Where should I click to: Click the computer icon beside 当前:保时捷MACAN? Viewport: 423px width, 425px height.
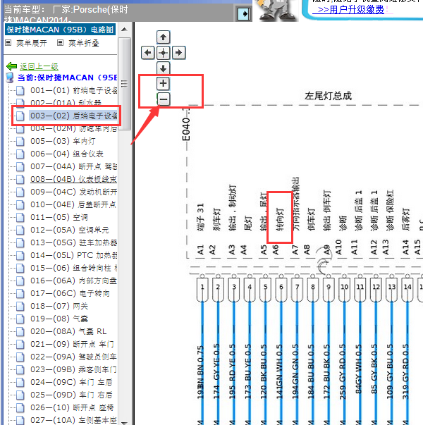10,78
